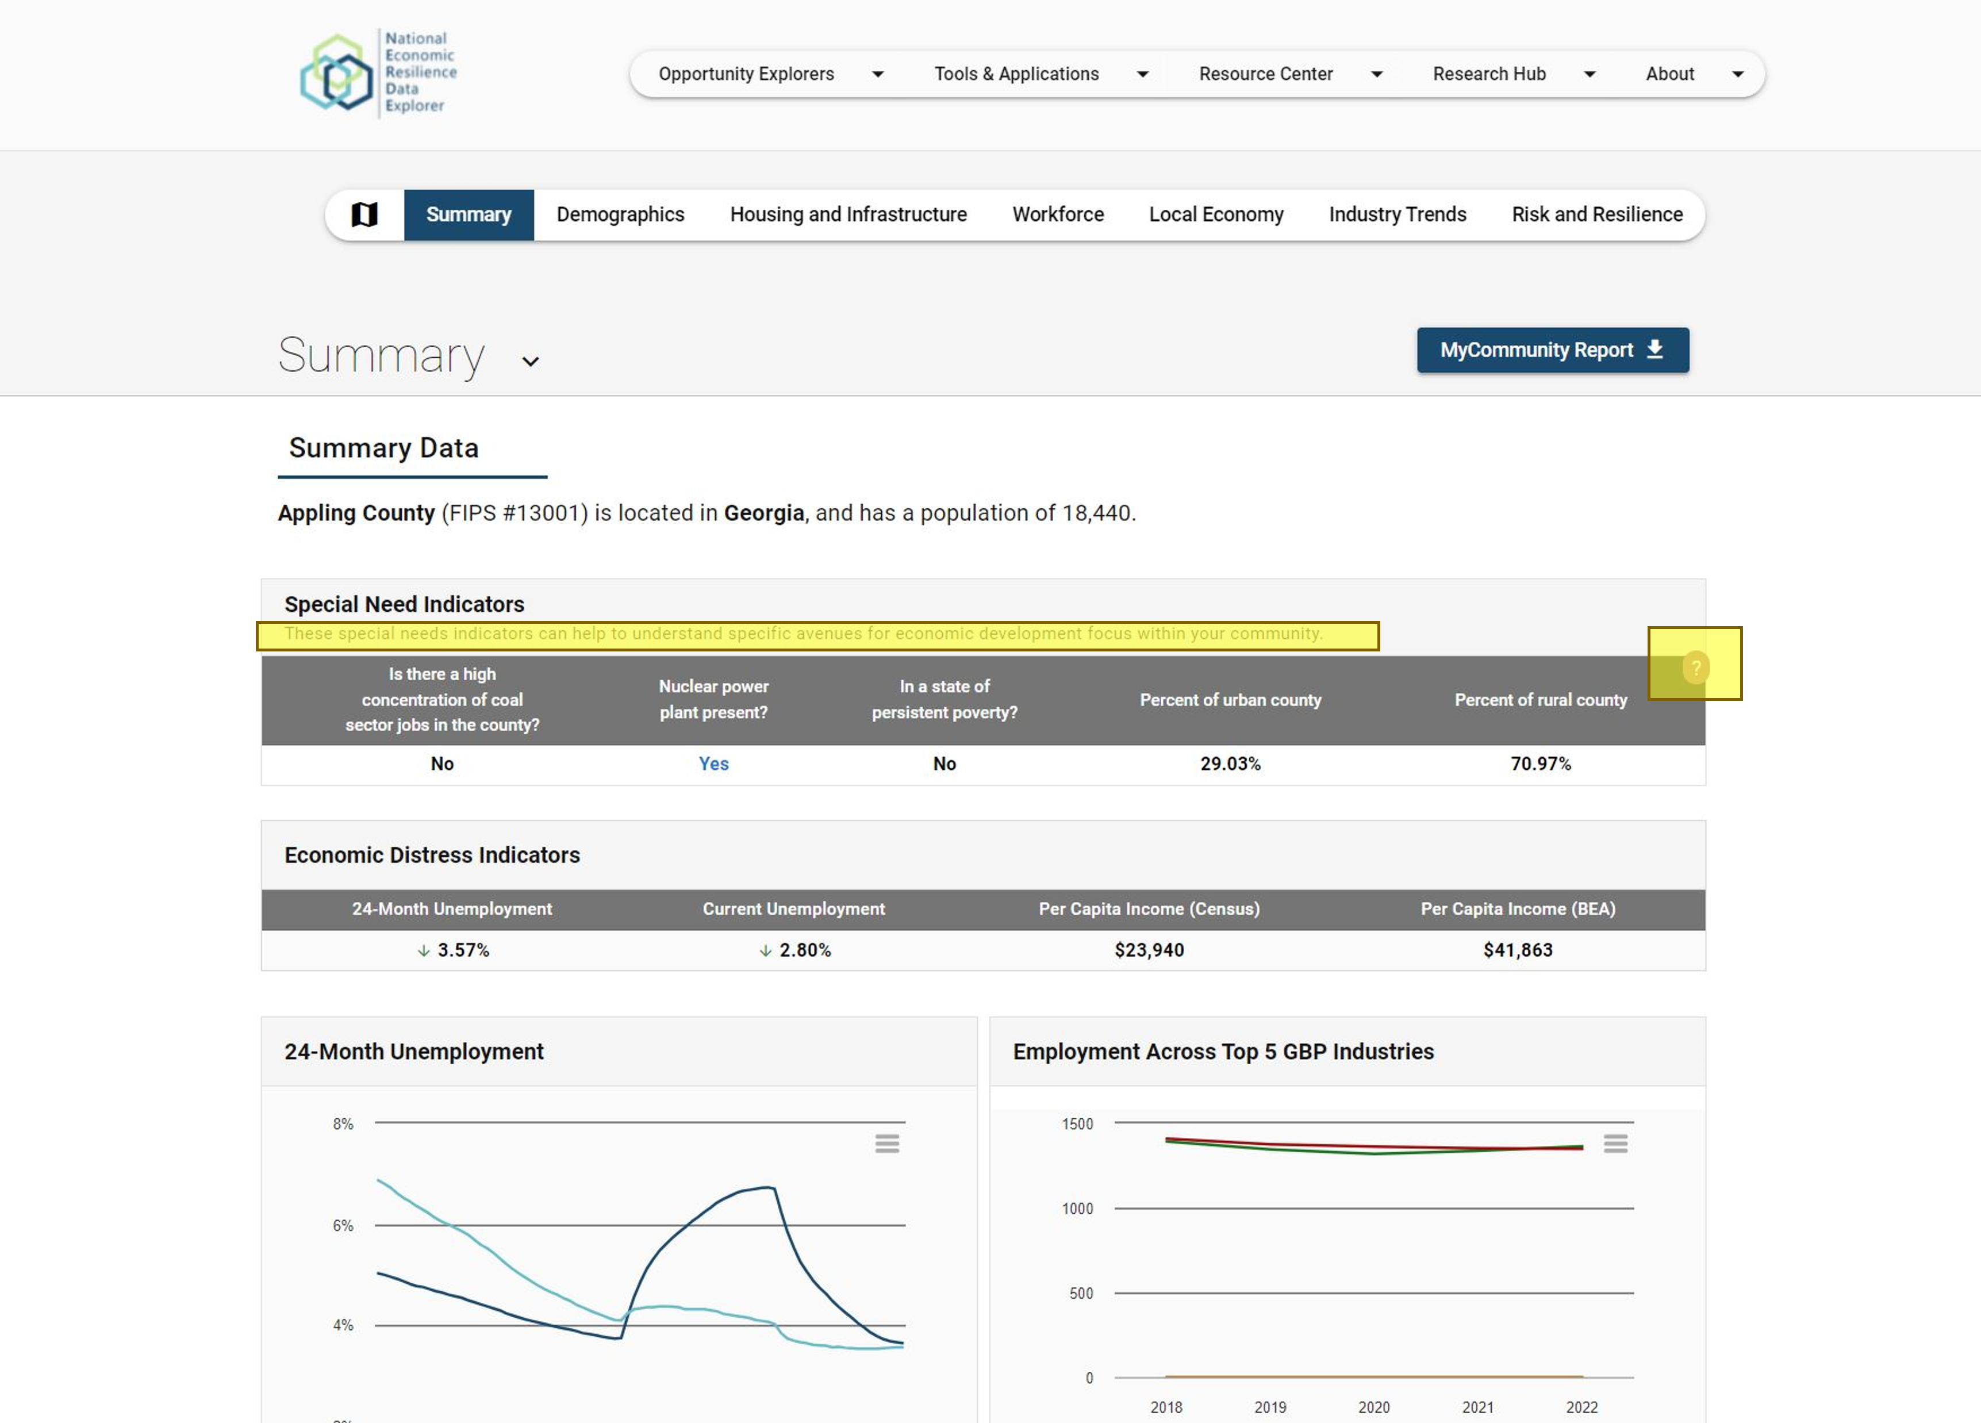Click the 2022 x-axis label in employment chart
1981x1423 pixels.
pyautogui.click(x=1581, y=1407)
